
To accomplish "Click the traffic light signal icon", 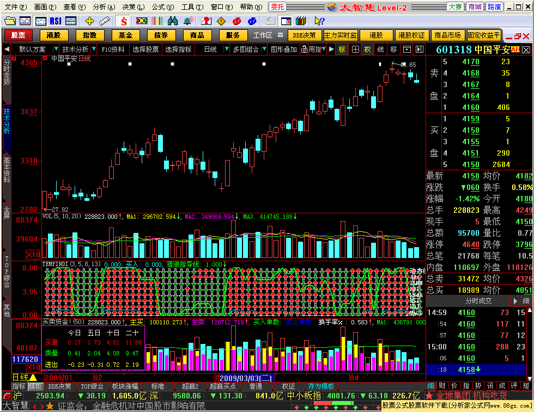I will point(142,21).
